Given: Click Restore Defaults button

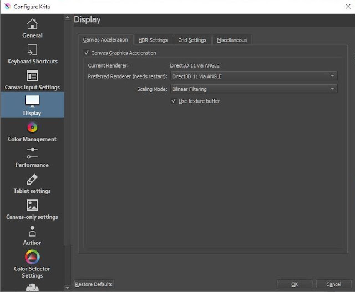Looking at the screenshot, I should 94,284.
